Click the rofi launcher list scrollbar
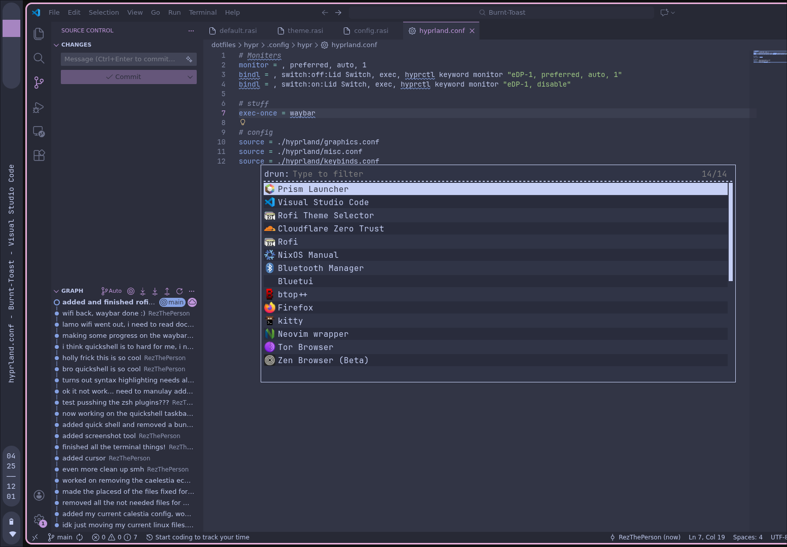Image resolution: width=787 pixels, height=547 pixels. click(731, 232)
